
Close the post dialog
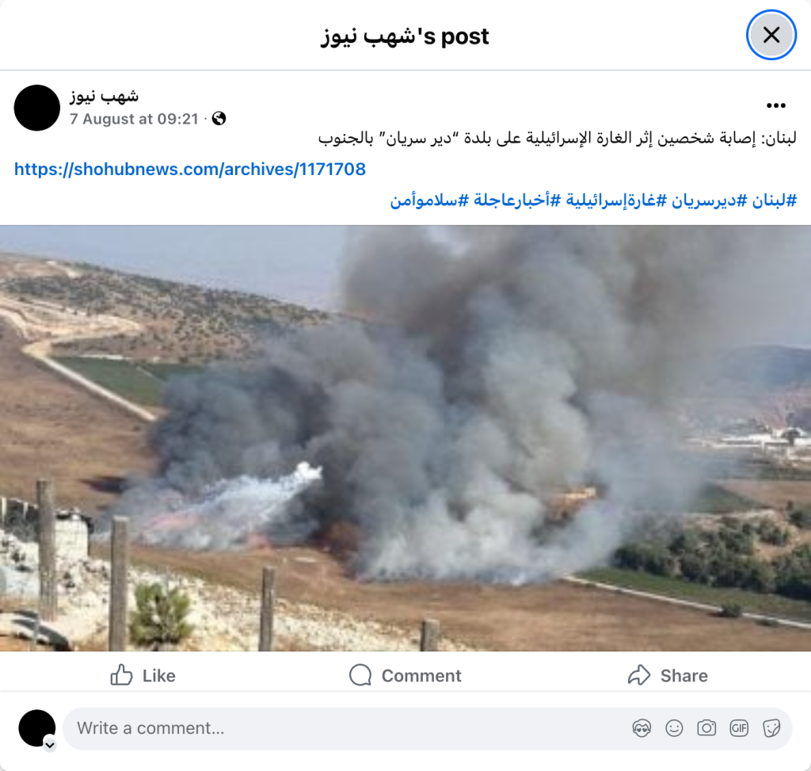(771, 35)
